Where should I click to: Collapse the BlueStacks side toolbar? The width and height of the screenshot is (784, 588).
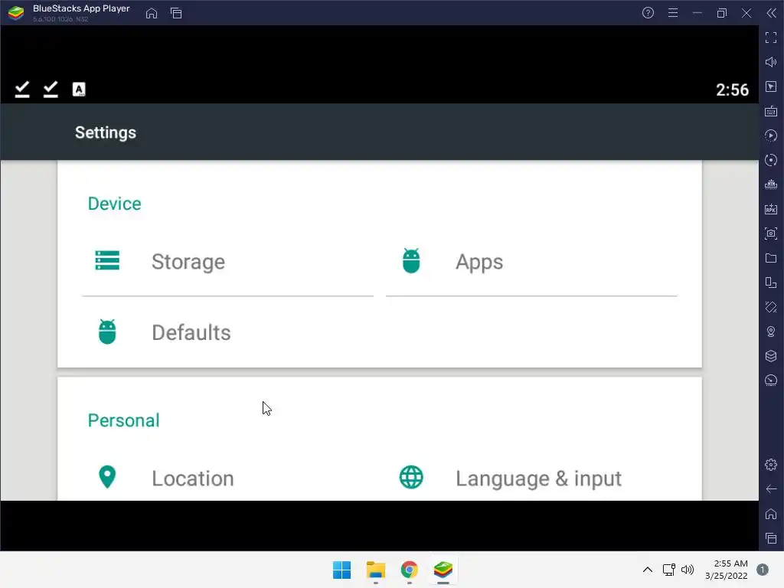pos(772,13)
